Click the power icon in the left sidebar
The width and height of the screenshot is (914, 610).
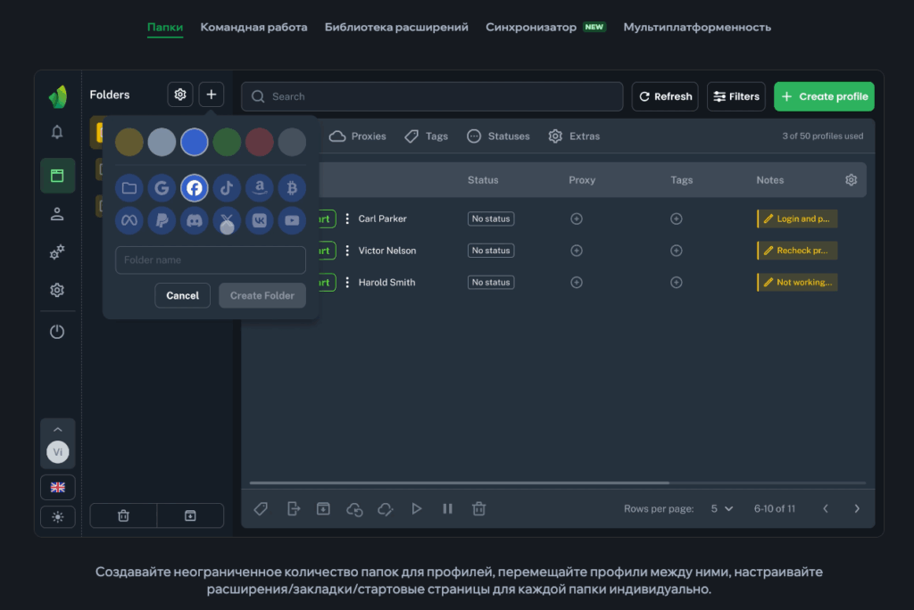tap(57, 331)
